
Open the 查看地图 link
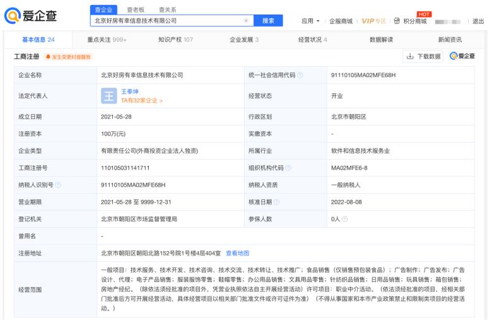[238, 253]
